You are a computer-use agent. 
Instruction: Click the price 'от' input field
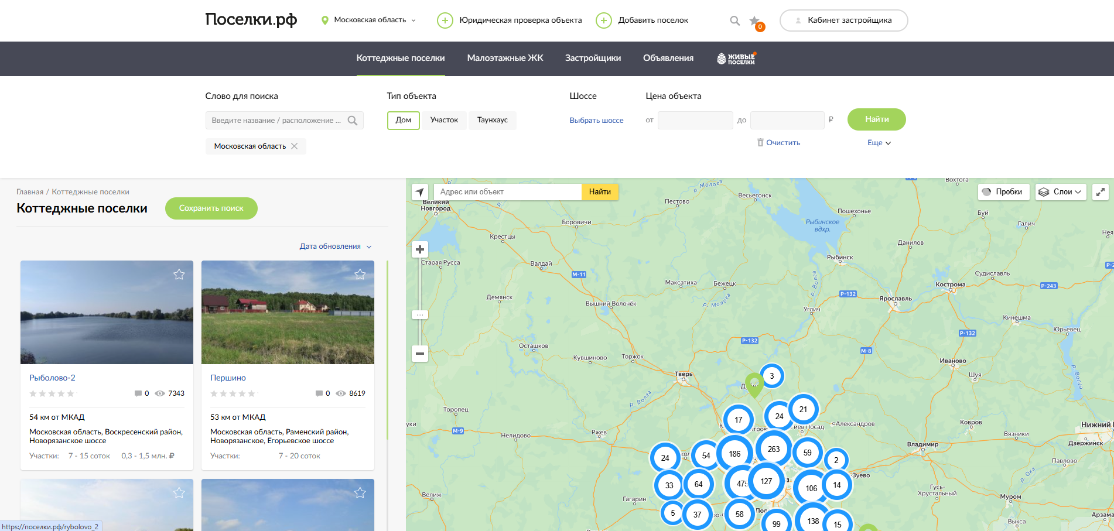[x=695, y=120]
